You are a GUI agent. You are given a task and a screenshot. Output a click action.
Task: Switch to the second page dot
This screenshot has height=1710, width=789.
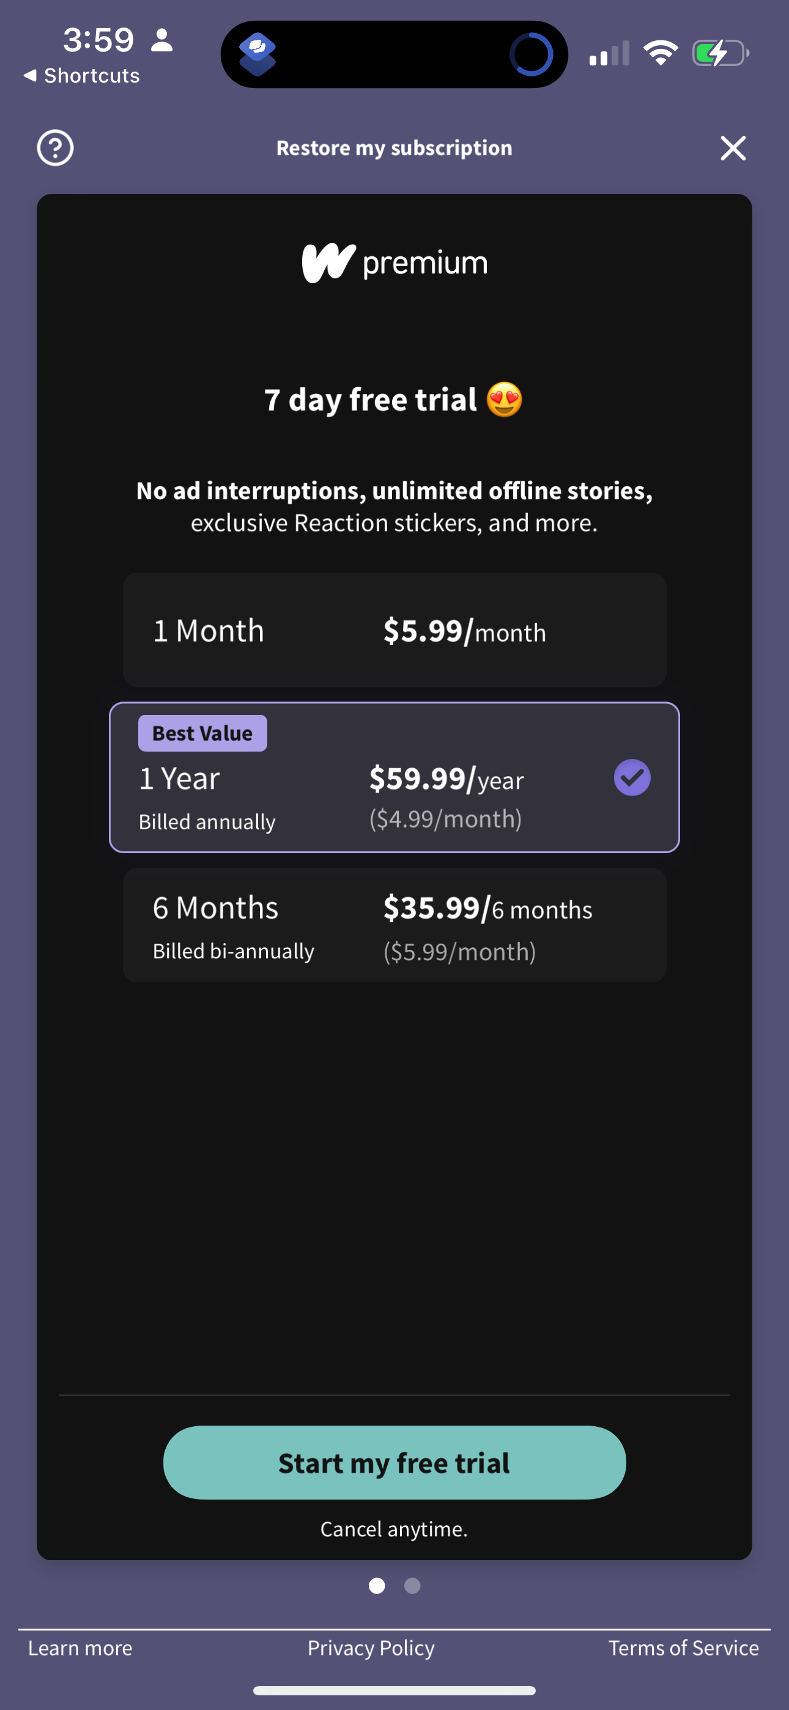coord(412,1586)
